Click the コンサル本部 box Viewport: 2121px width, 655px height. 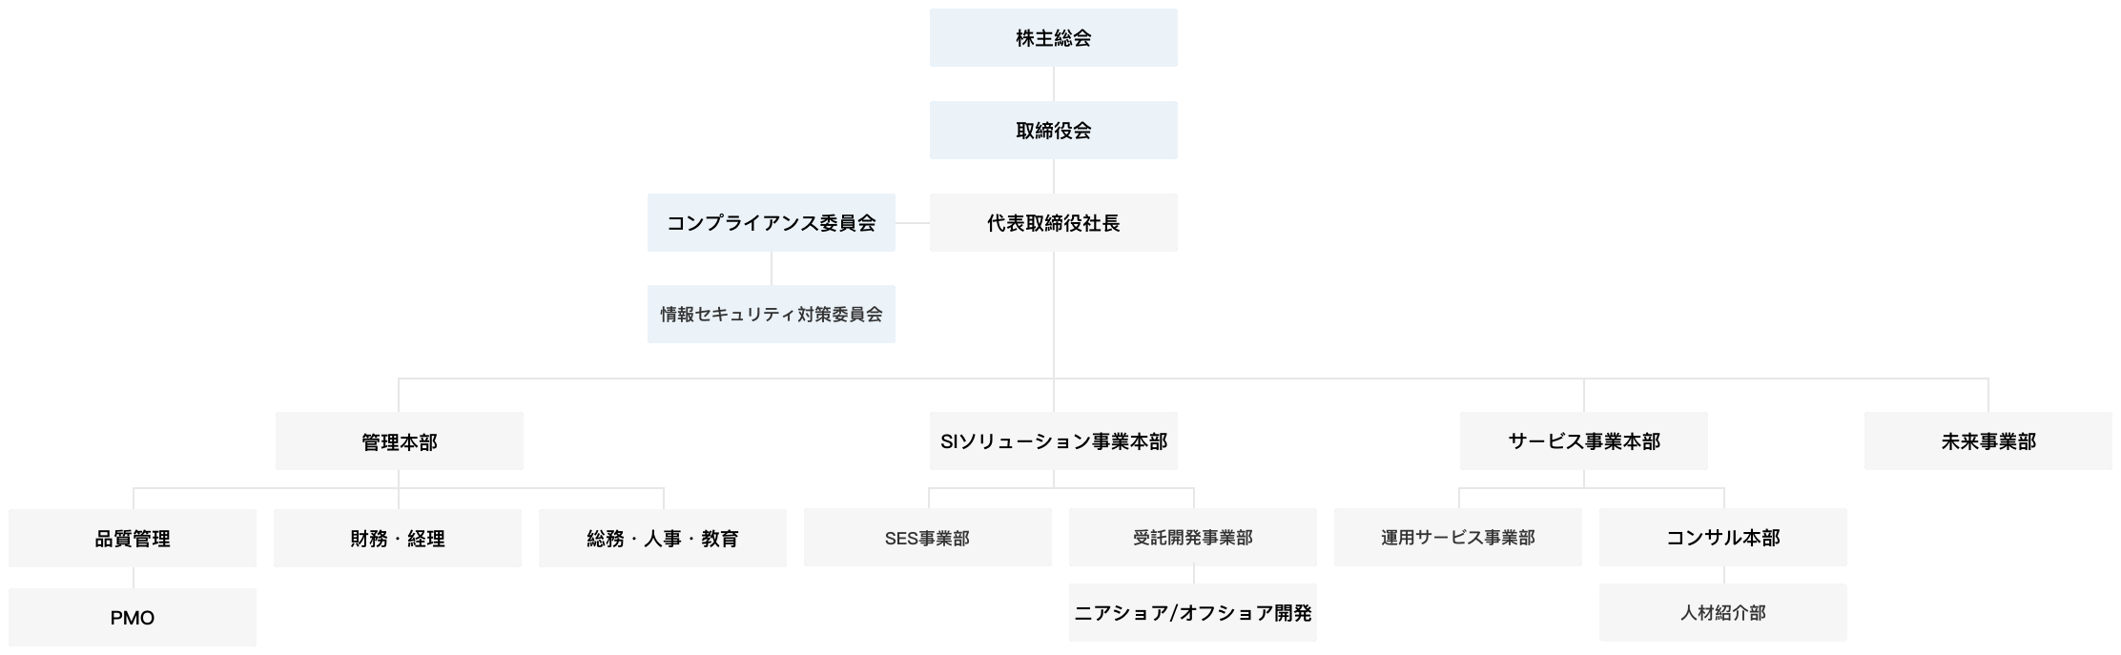[x=1723, y=538]
